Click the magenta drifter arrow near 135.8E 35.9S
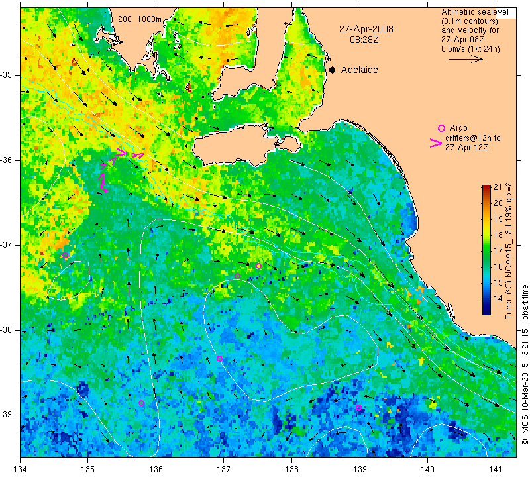This screenshot has width=530, height=477. [138, 155]
